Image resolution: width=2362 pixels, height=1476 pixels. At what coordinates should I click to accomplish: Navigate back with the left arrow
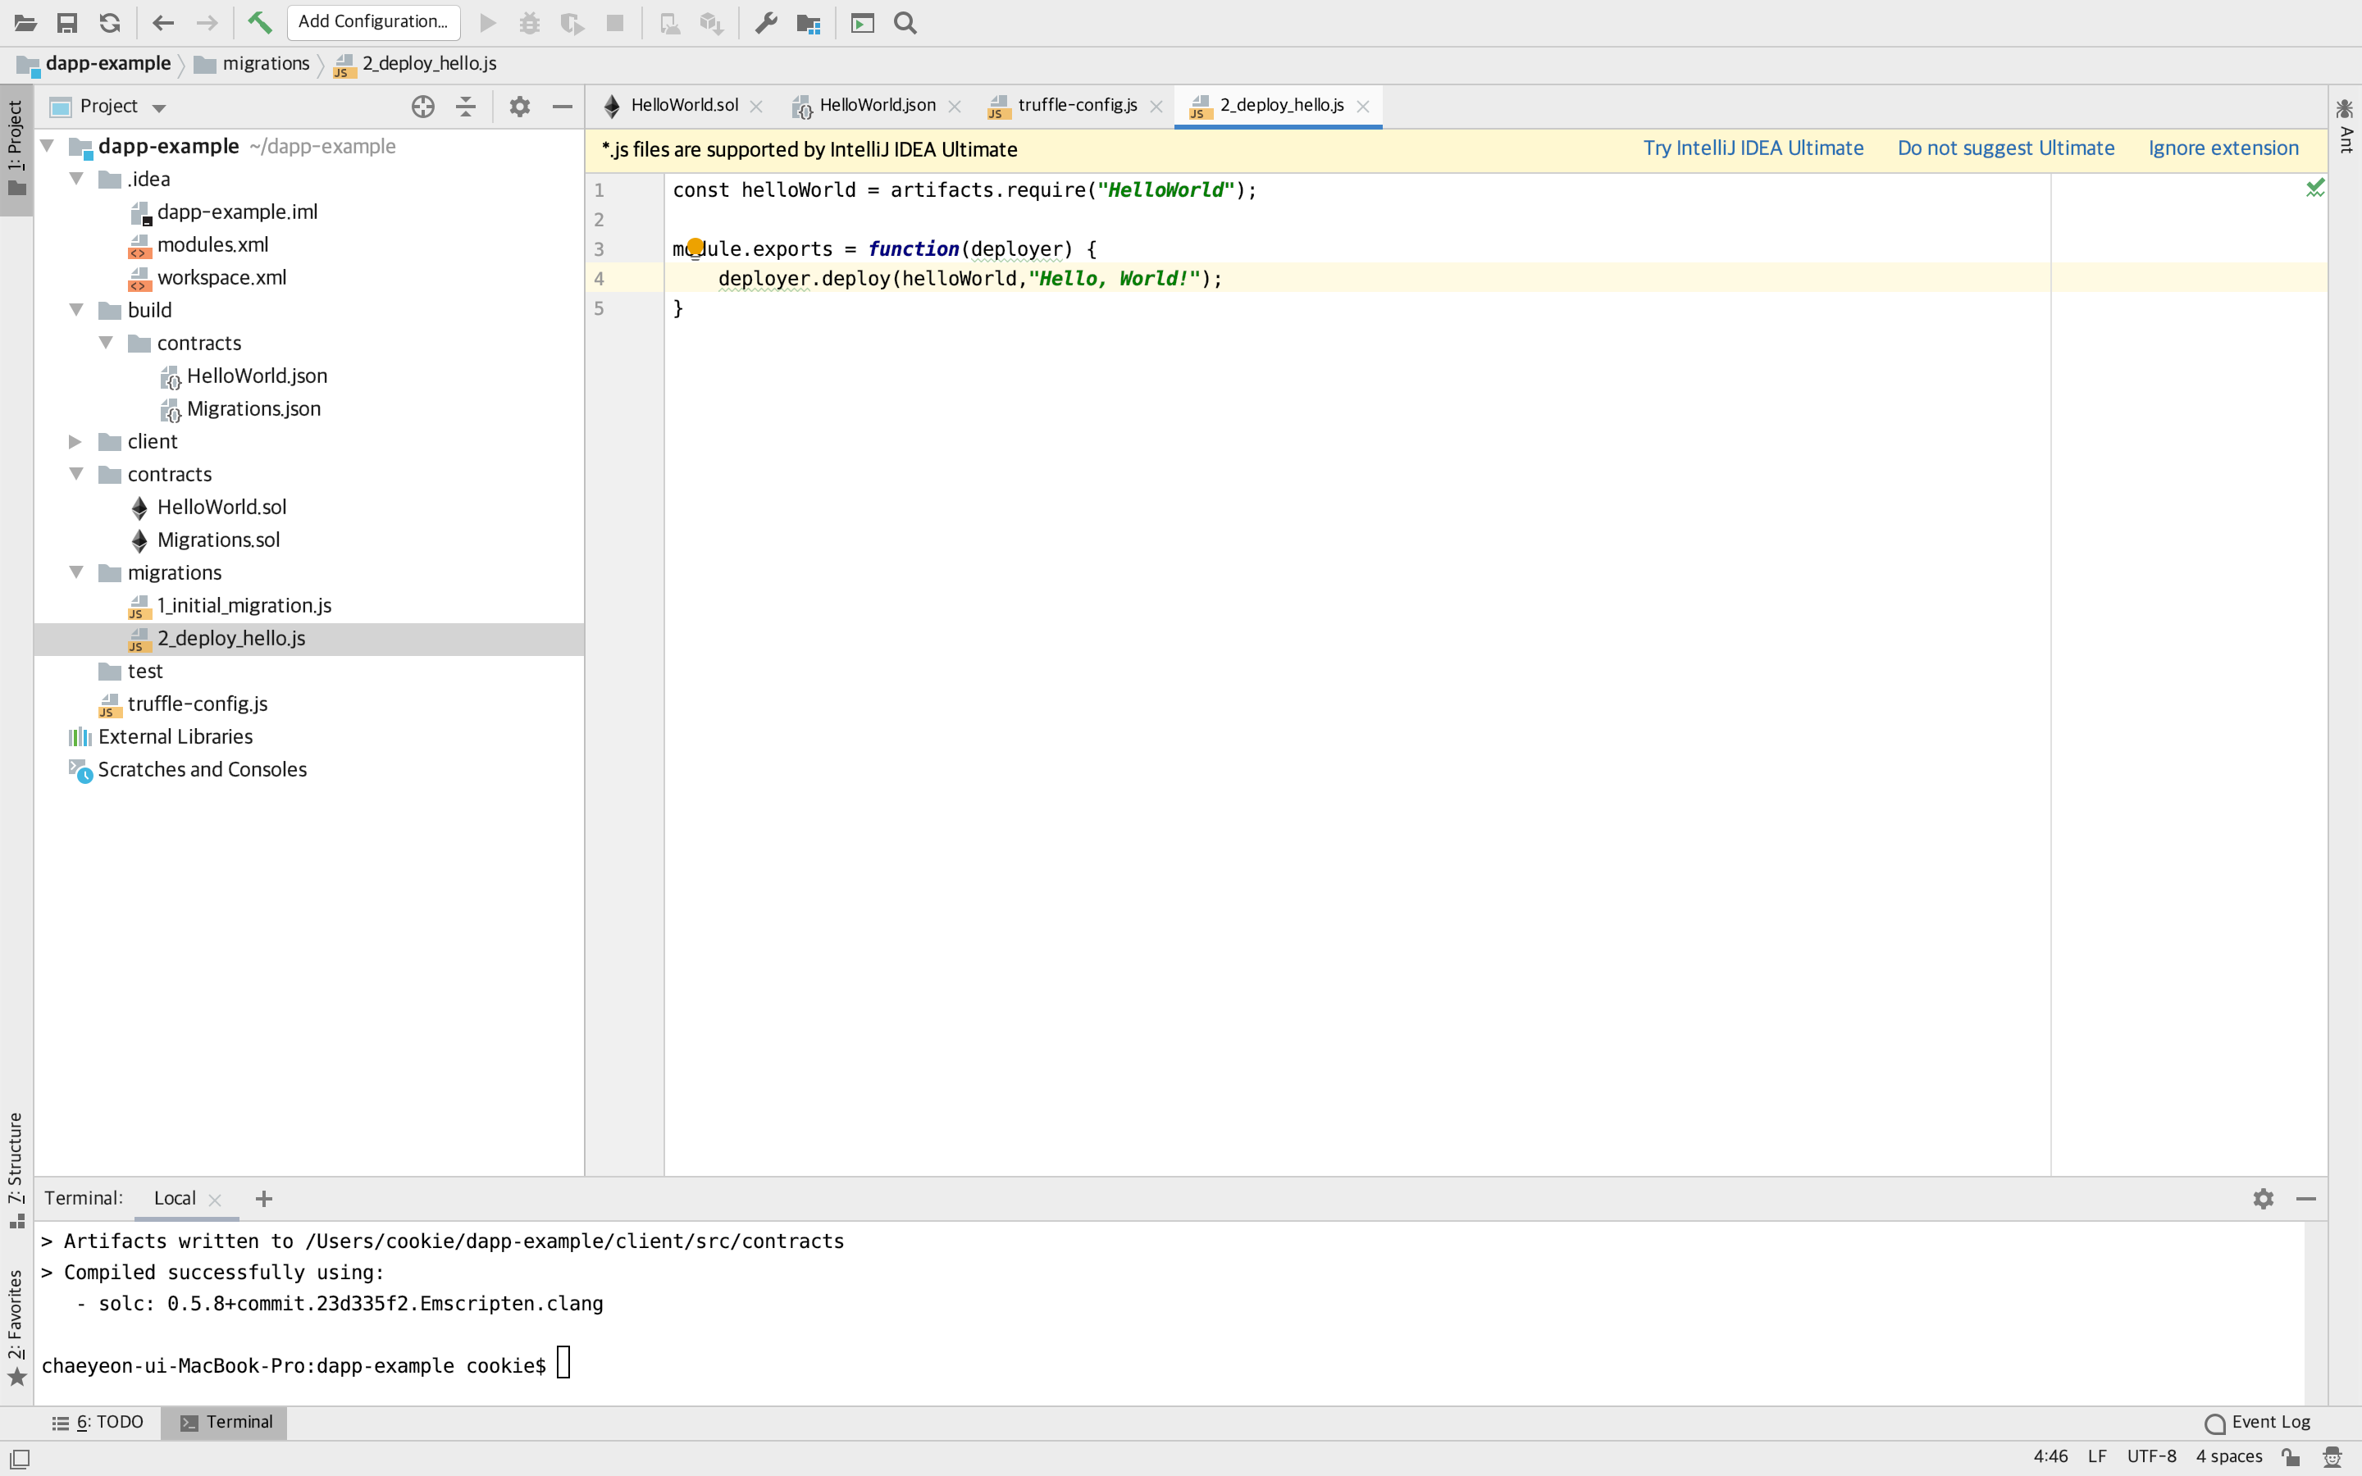point(163,22)
